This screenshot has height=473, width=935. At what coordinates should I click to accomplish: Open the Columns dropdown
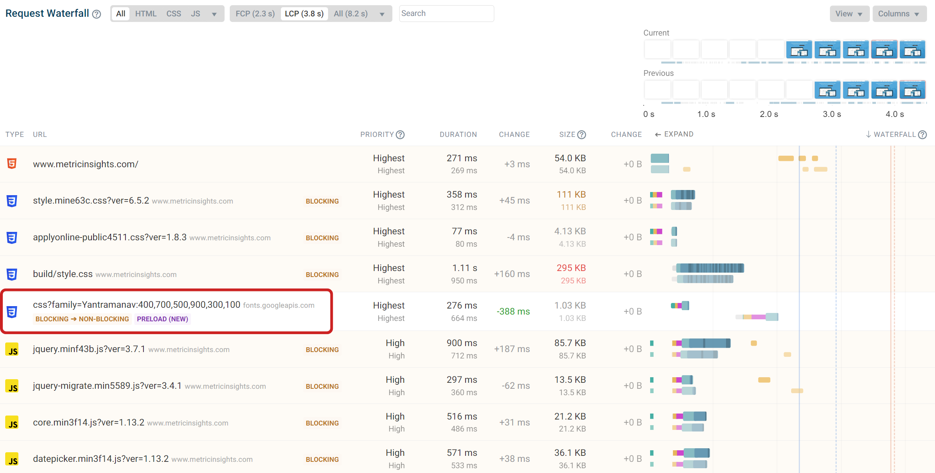[899, 14]
